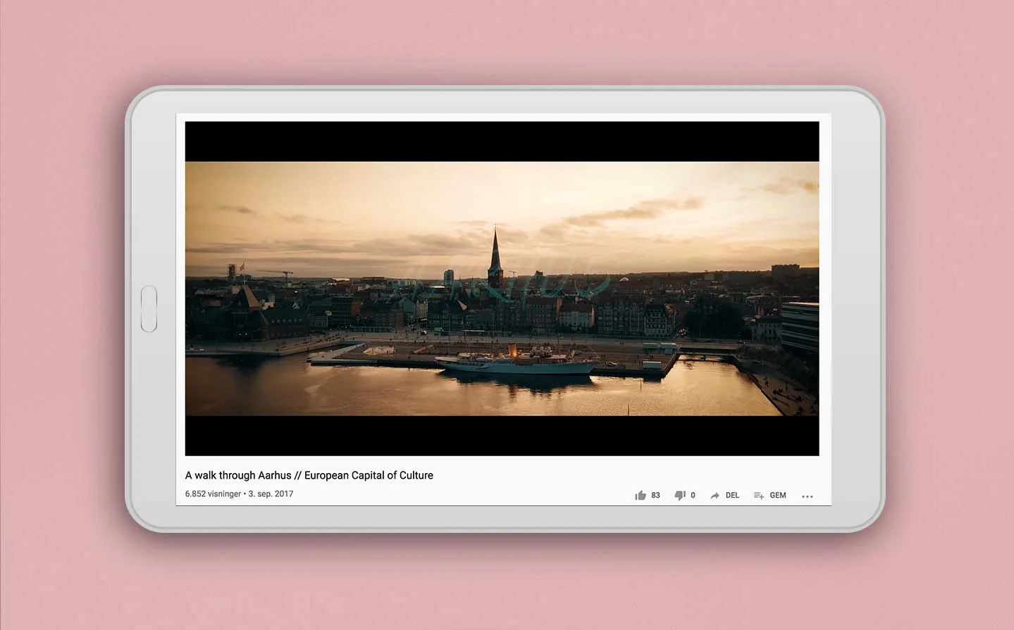This screenshot has height=630, width=1014.
Task: Click the 6.852 visninger view count
Action: (x=213, y=494)
